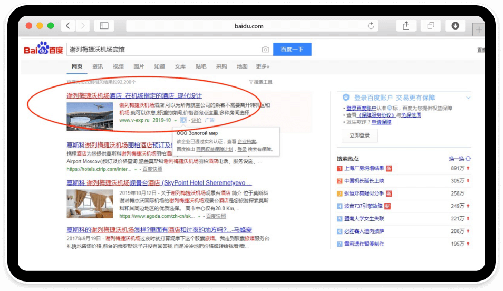Expand the 更多» tab menu
Image resolution: width=503 pixels, height=291 pixels.
pyautogui.click(x=263, y=66)
